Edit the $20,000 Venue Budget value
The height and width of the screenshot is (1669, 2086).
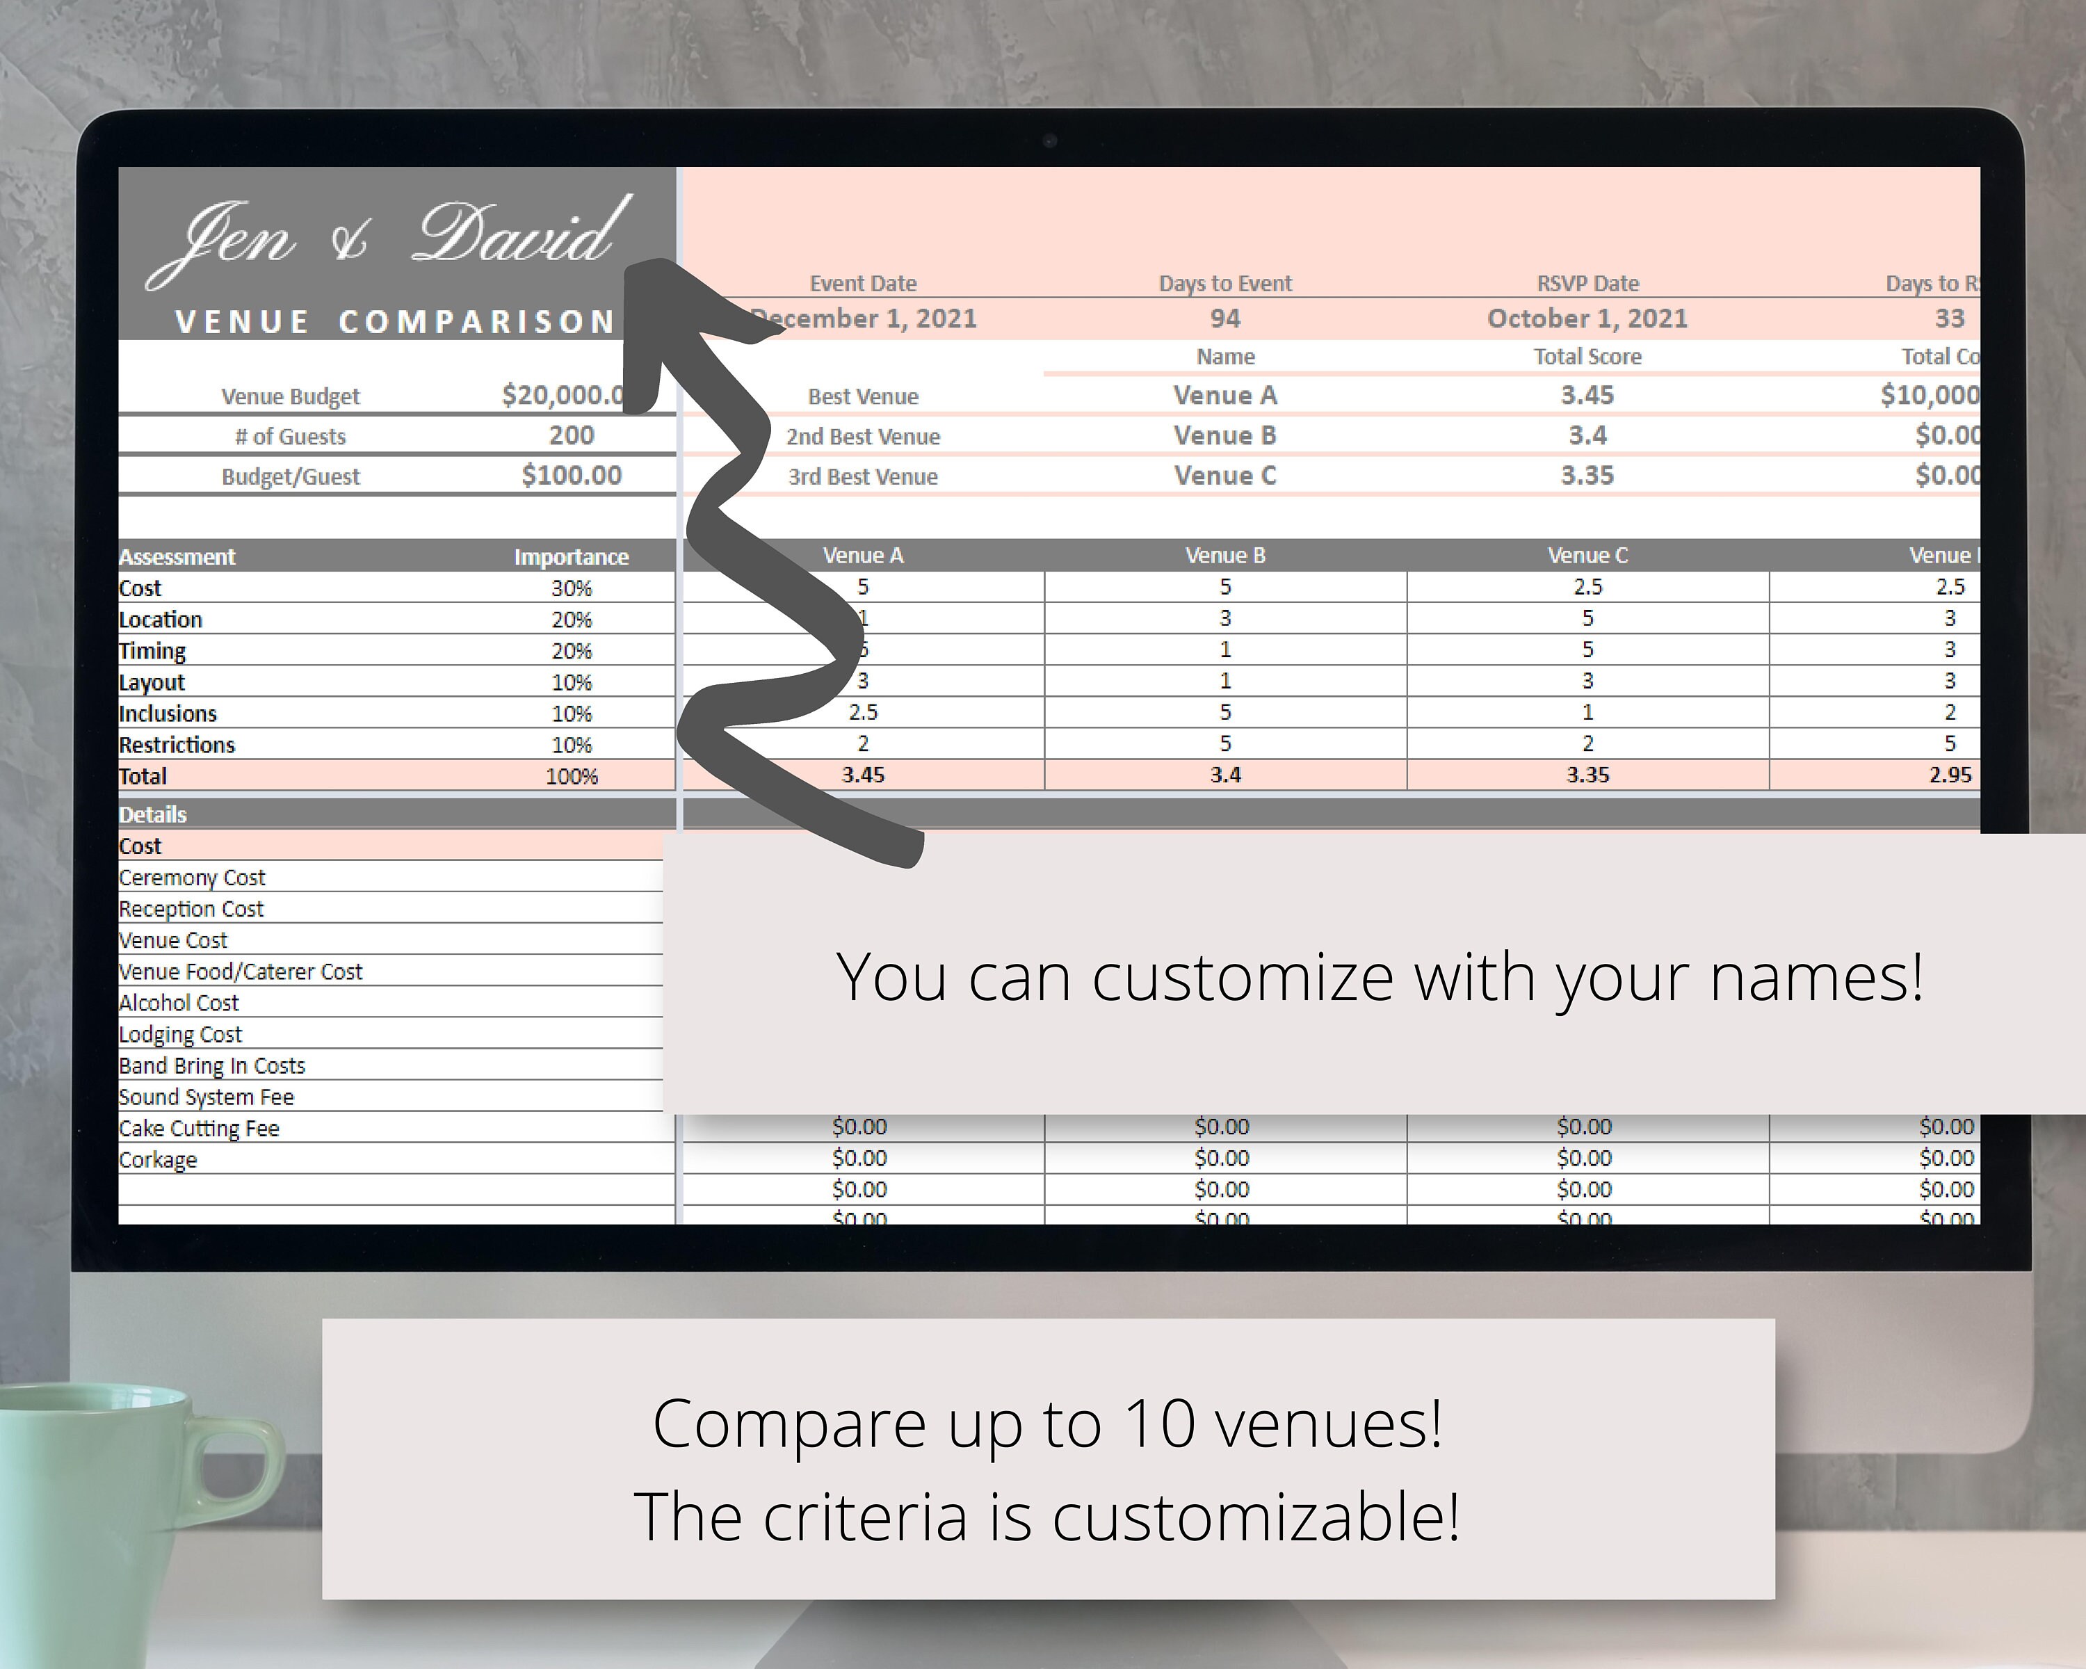[563, 395]
